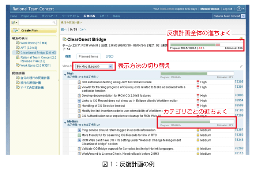Open the 反復計画 menu
The width and height of the screenshot is (256, 171).
89,16
